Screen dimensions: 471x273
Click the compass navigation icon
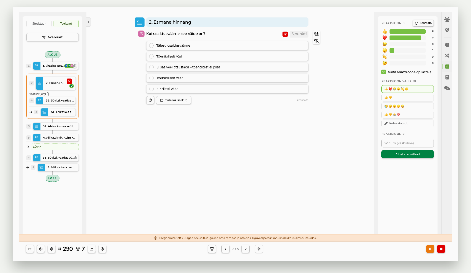pyautogui.click(x=103, y=249)
